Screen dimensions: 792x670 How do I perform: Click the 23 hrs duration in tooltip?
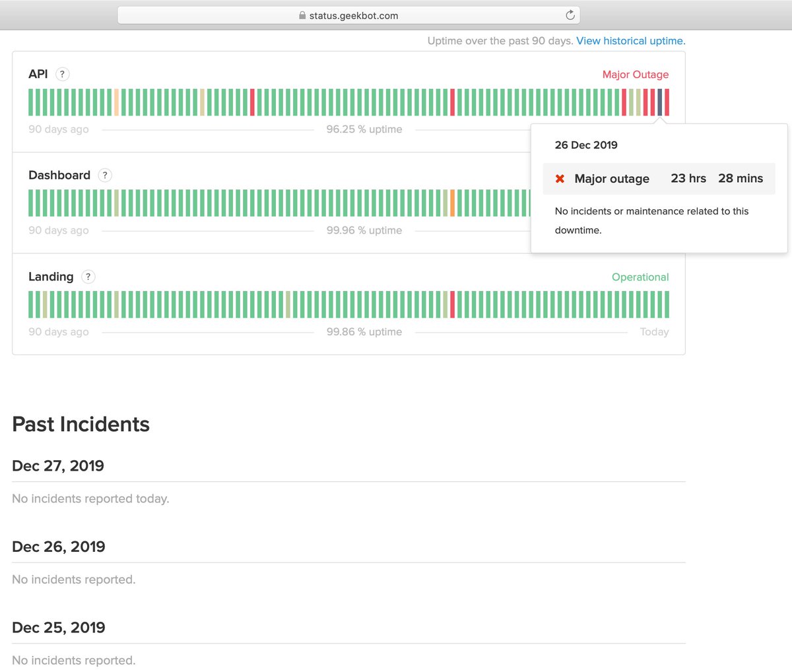click(x=688, y=178)
